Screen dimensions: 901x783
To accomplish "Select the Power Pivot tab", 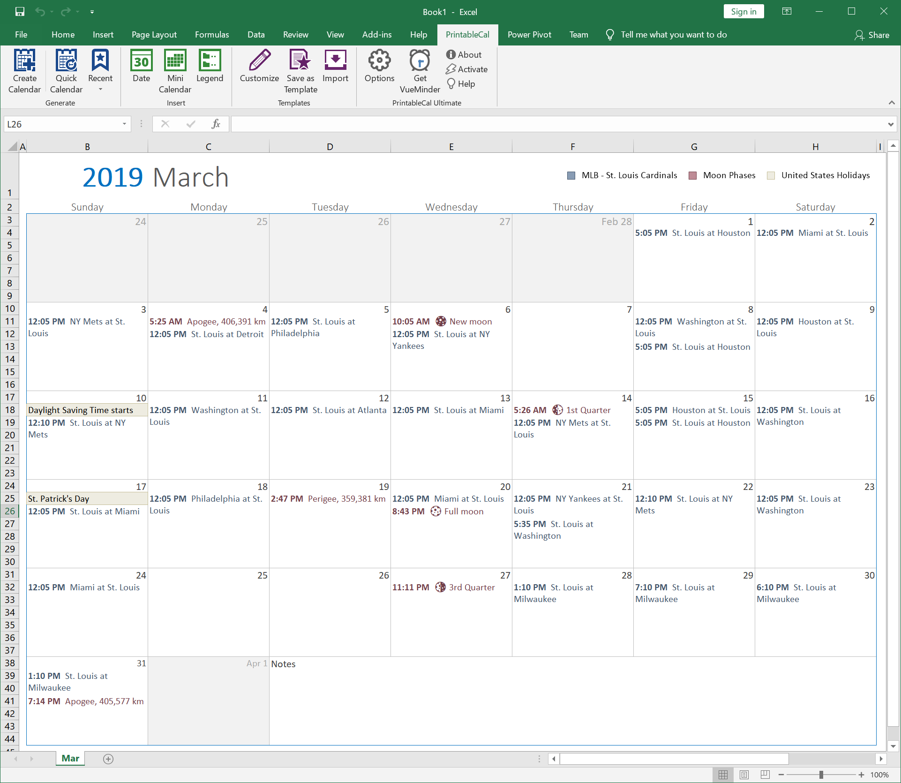I will [x=529, y=35].
